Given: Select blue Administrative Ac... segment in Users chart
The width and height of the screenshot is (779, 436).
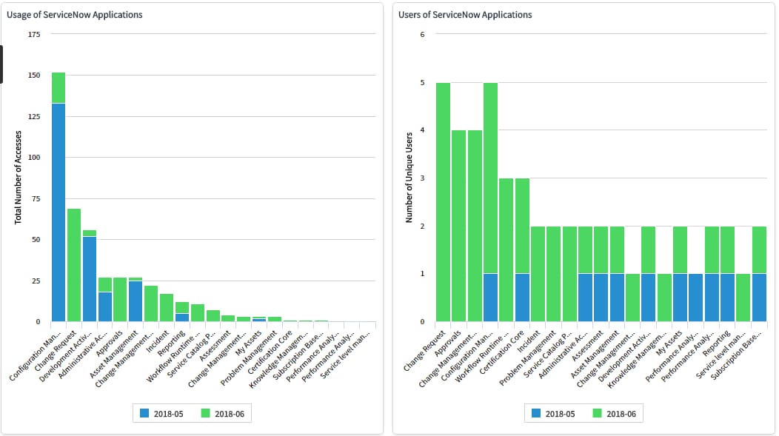Looking at the screenshot, I should (x=585, y=298).
